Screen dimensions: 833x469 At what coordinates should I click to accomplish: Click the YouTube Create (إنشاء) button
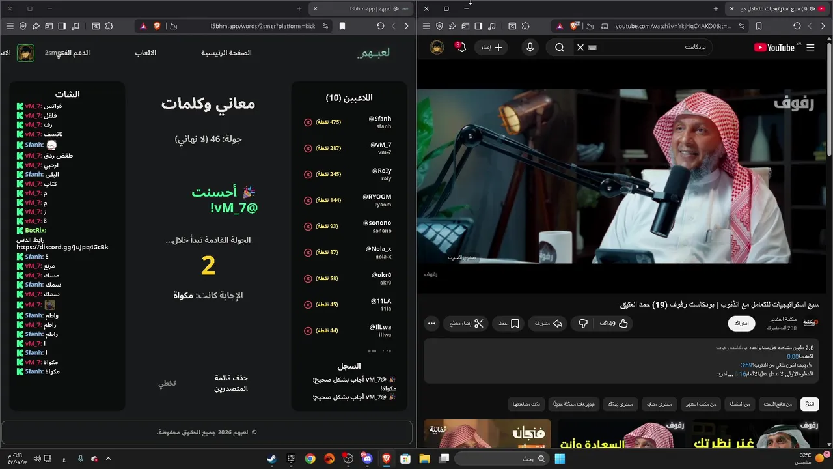click(491, 48)
